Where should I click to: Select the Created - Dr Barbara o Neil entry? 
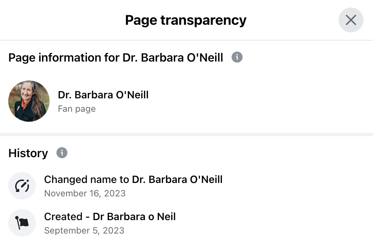pos(110,217)
